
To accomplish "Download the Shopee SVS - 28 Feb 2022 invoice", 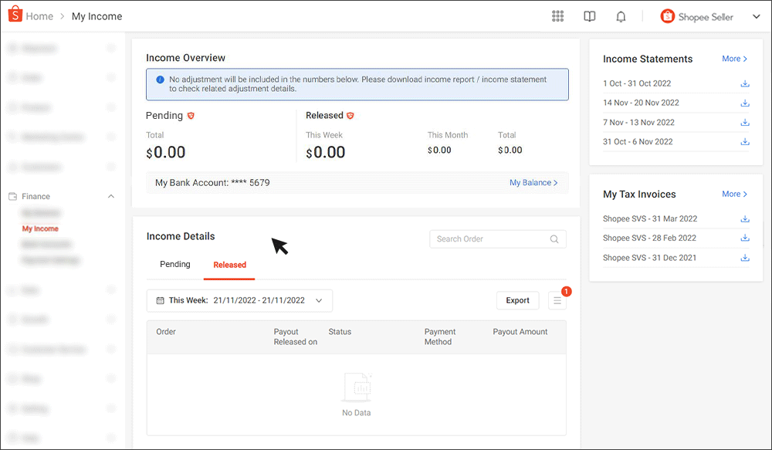I will pos(745,238).
